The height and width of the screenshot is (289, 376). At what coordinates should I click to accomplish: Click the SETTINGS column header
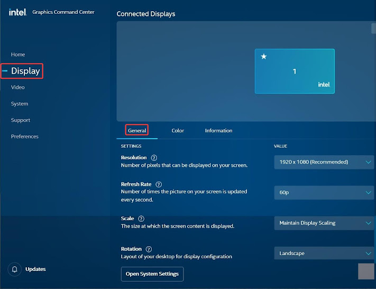(131, 146)
